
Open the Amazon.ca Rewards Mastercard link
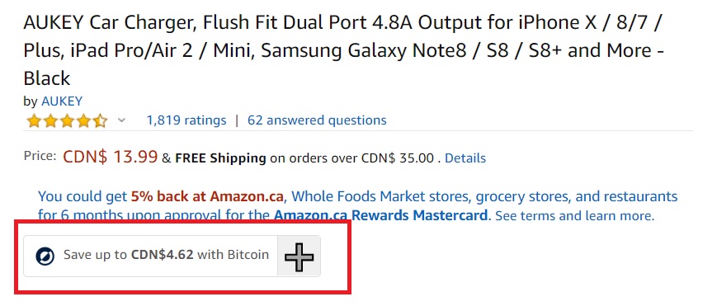tap(380, 215)
